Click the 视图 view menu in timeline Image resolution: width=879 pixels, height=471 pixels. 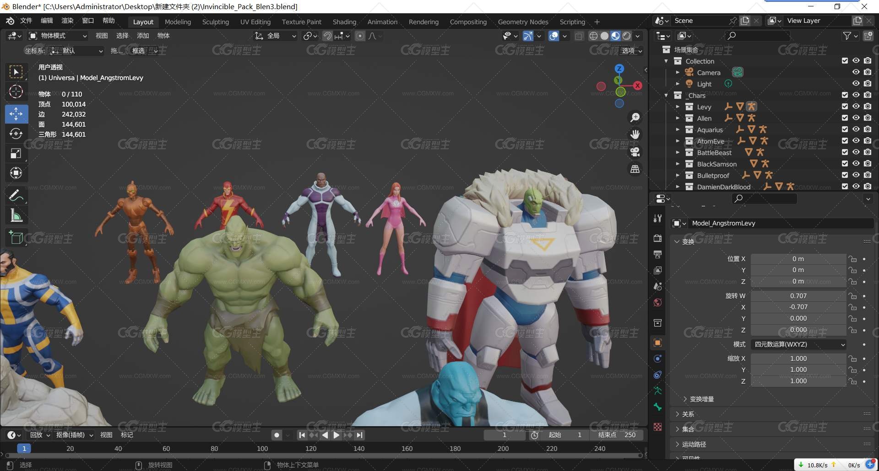pyautogui.click(x=106, y=435)
